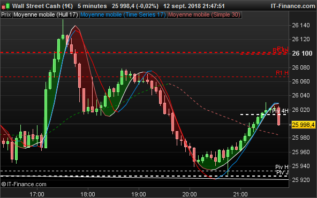Click the 25 940 price axis label

point(301,166)
